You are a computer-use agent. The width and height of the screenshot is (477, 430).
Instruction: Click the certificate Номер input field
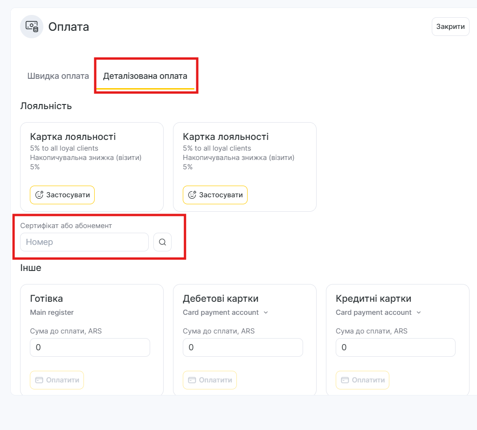click(x=84, y=242)
